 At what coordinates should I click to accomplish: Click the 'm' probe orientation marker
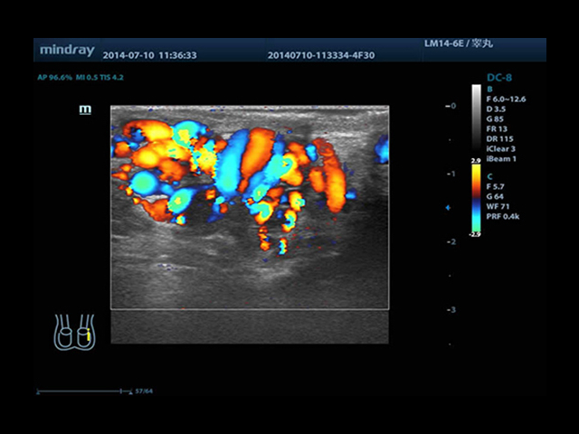[x=85, y=109]
